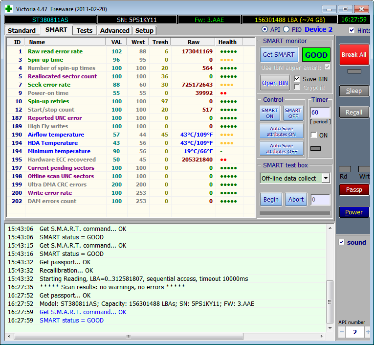Select the Airflow temperature row

[x=131, y=135]
